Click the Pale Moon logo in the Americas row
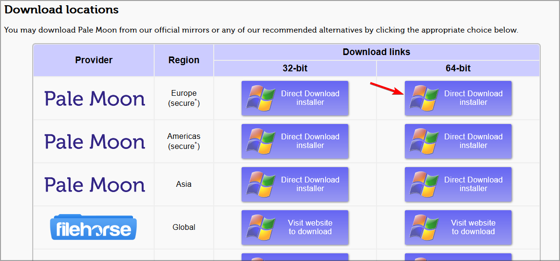The image size is (560, 261). [95, 141]
